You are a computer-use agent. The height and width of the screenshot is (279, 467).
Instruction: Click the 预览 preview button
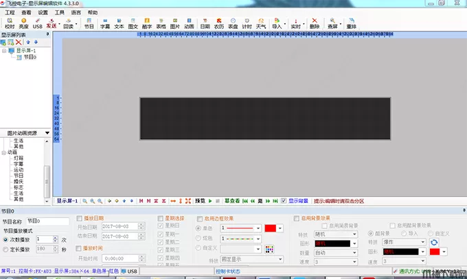(x=199, y=201)
